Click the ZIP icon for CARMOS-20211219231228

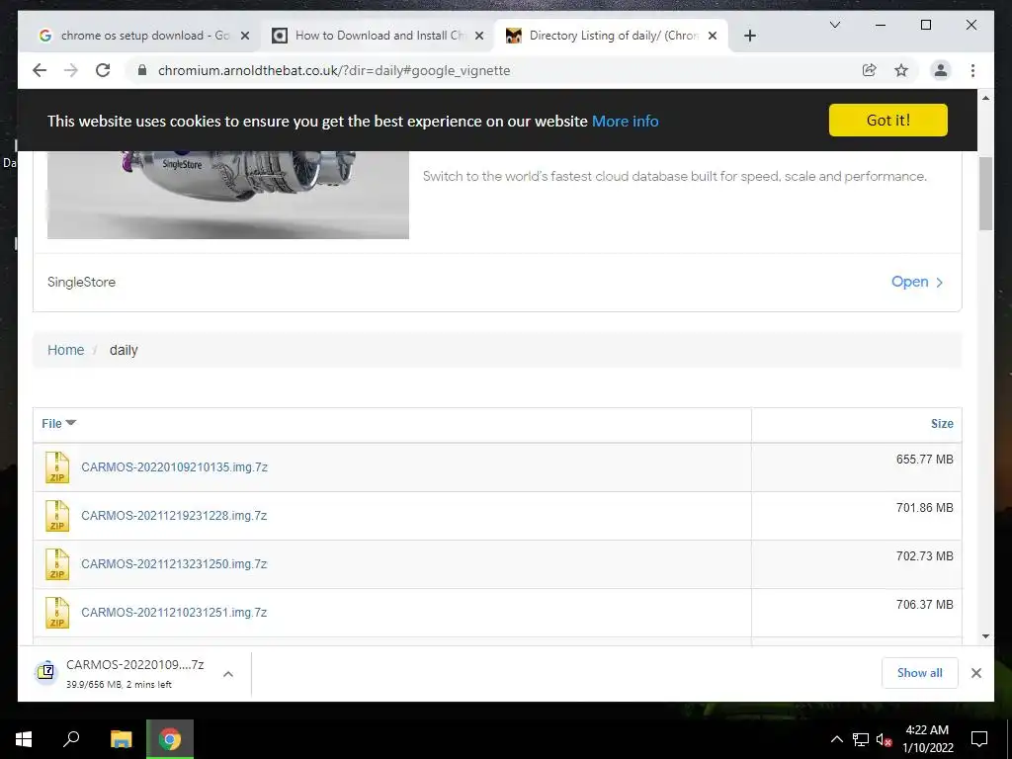pos(56,516)
